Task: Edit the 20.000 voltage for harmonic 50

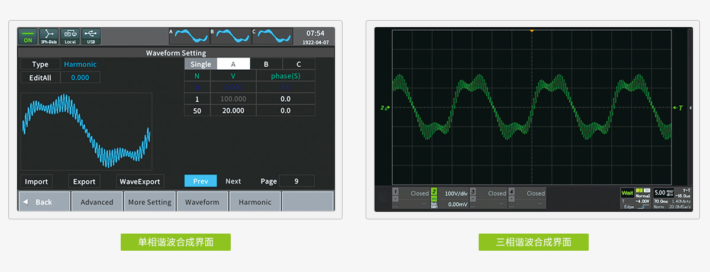Action: click(234, 111)
